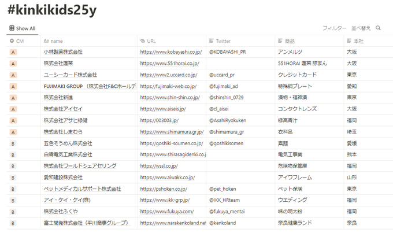The width and height of the screenshot is (393, 240).
Task: Open link https://www.shin-shin.co.jp/
Action: click(x=170, y=98)
